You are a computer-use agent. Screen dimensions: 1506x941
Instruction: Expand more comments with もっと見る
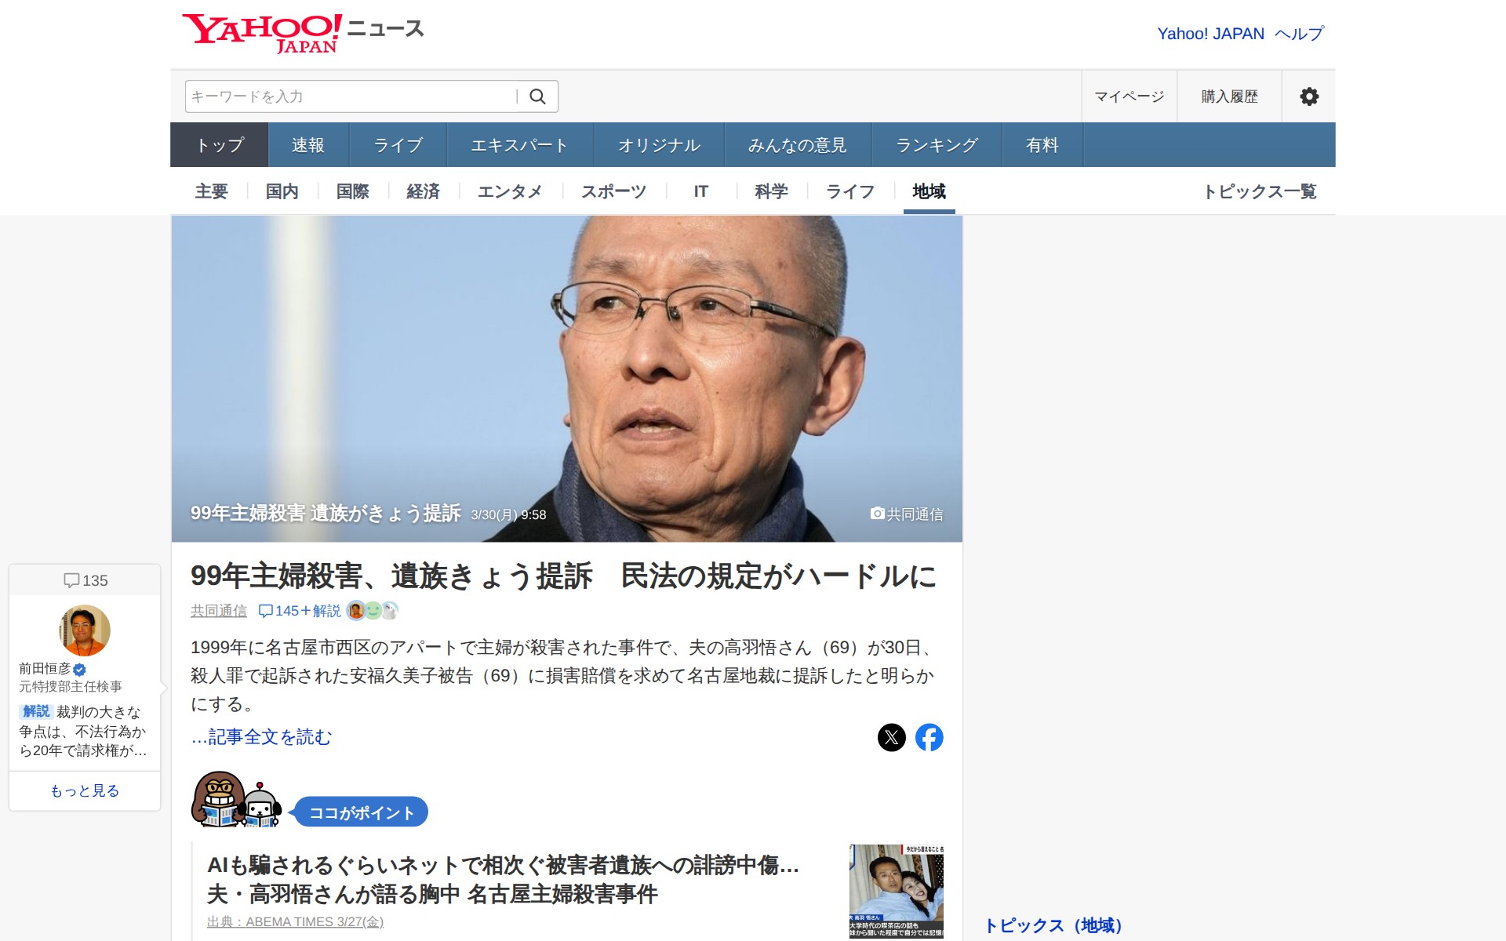tap(85, 790)
